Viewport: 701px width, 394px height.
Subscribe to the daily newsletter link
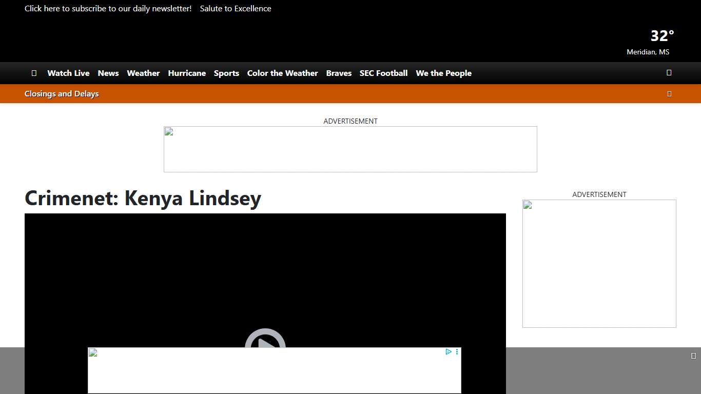tap(108, 9)
